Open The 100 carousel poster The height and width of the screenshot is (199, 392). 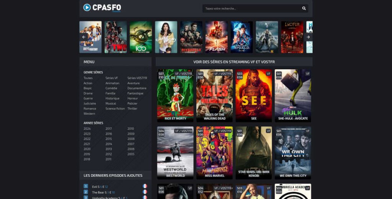[141, 37]
